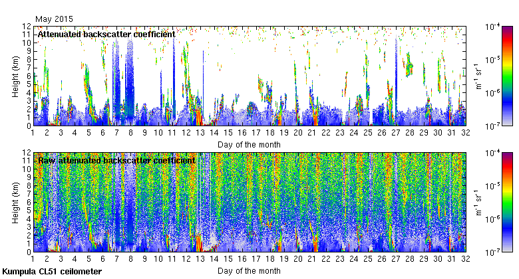This screenshot has height=279, width=519.
Task: Click the 10⁻⁵ label on lower colorbar
Action: pyautogui.click(x=492, y=186)
